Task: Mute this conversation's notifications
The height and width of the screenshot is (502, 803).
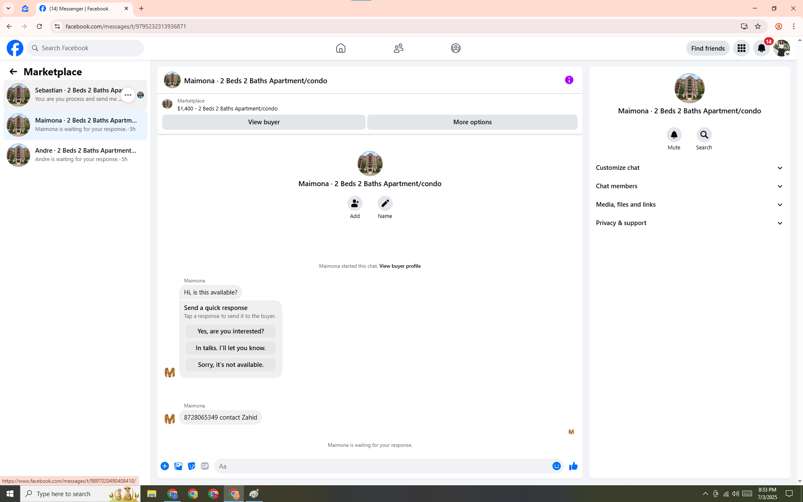Action: 674,135
